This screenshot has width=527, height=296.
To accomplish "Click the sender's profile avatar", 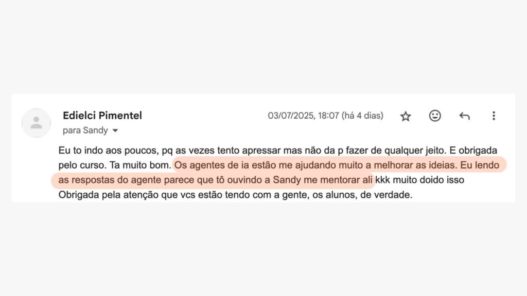I will 36,123.
